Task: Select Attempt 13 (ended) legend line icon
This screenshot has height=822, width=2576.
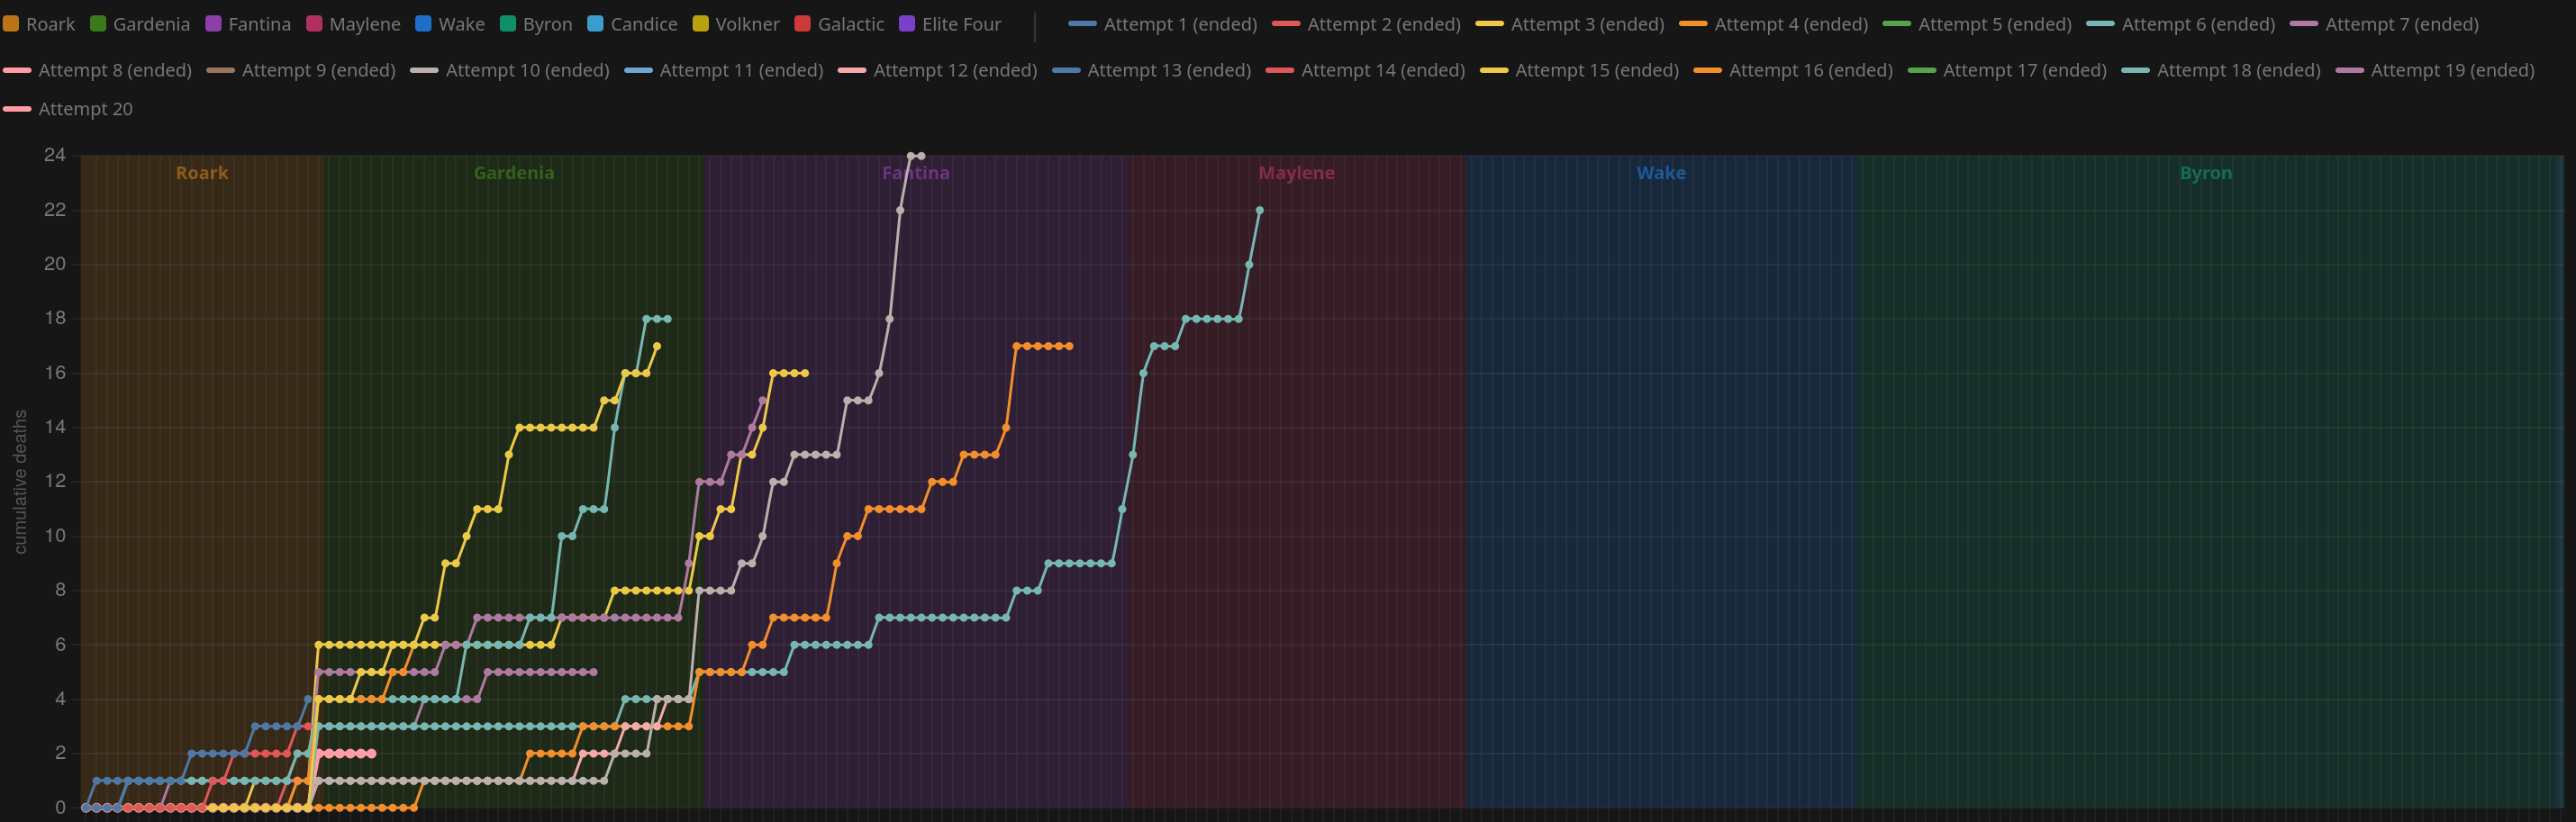Action: pos(1066,70)
